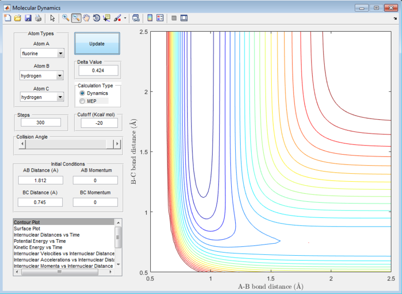
Task: Click the BC Momentum input field
Action: click(x=95, y=202)
